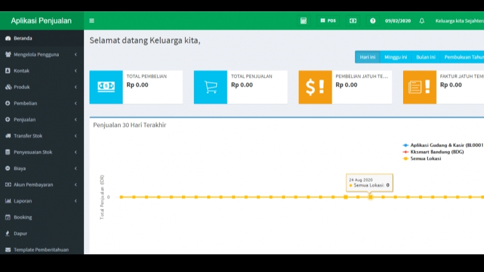Toggle Kksmart Bandung (BDG) legend series
484x272 pixels.
[437, 152]
